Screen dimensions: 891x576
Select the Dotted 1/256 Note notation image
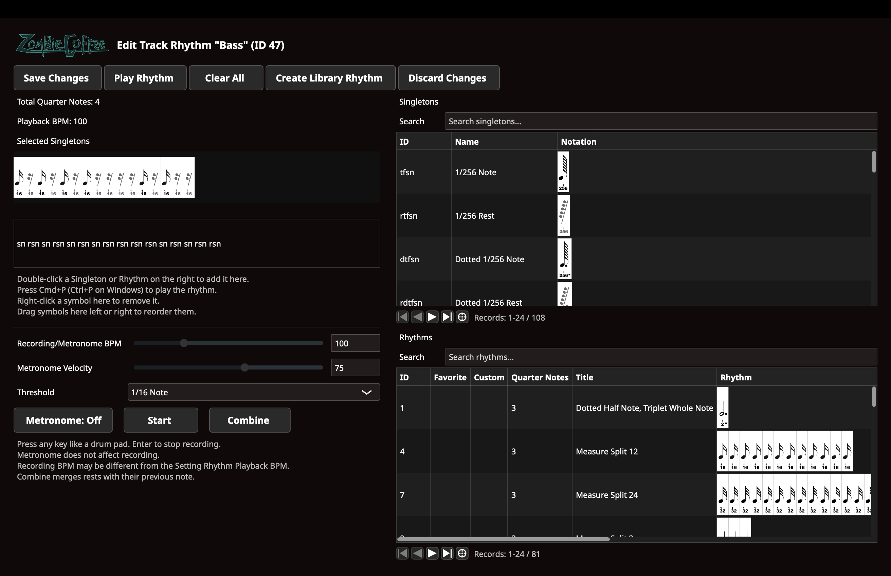pyautogui.click(x=564, y=259)
